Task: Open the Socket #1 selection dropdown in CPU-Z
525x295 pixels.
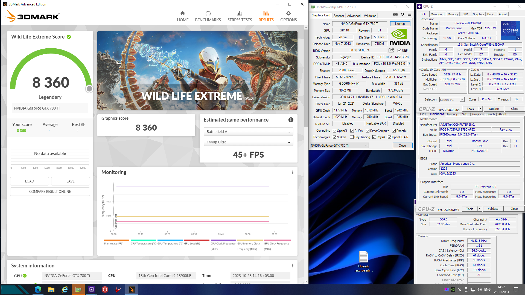Action: click(x=452, y=100)
